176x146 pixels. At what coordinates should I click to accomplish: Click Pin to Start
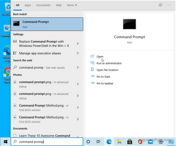point(103,77)
